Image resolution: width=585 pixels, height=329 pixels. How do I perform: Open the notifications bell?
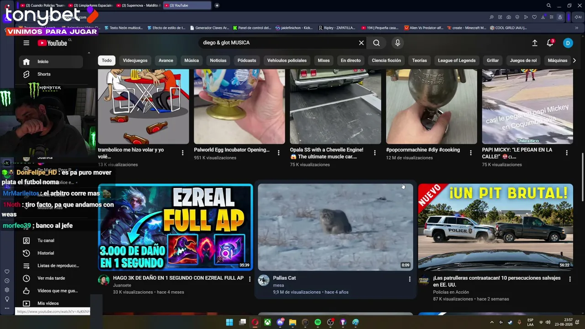coord(550,43)
